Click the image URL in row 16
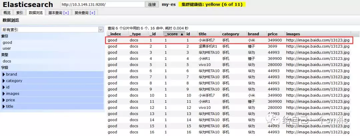Screen dimensions: 360x136 point(318,132)
